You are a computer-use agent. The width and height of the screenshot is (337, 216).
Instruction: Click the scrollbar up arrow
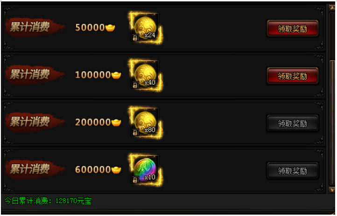pos(332,7)
